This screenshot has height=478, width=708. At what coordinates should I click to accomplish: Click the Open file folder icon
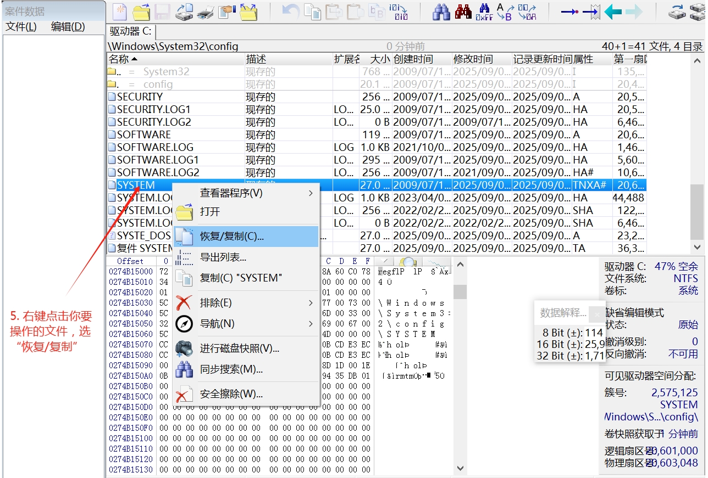coord(141,12)
